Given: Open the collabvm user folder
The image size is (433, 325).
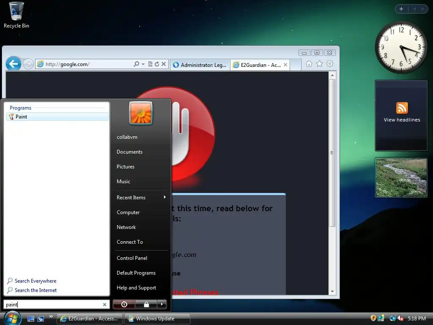Looking at the screenshot, I should coord(127,137).
